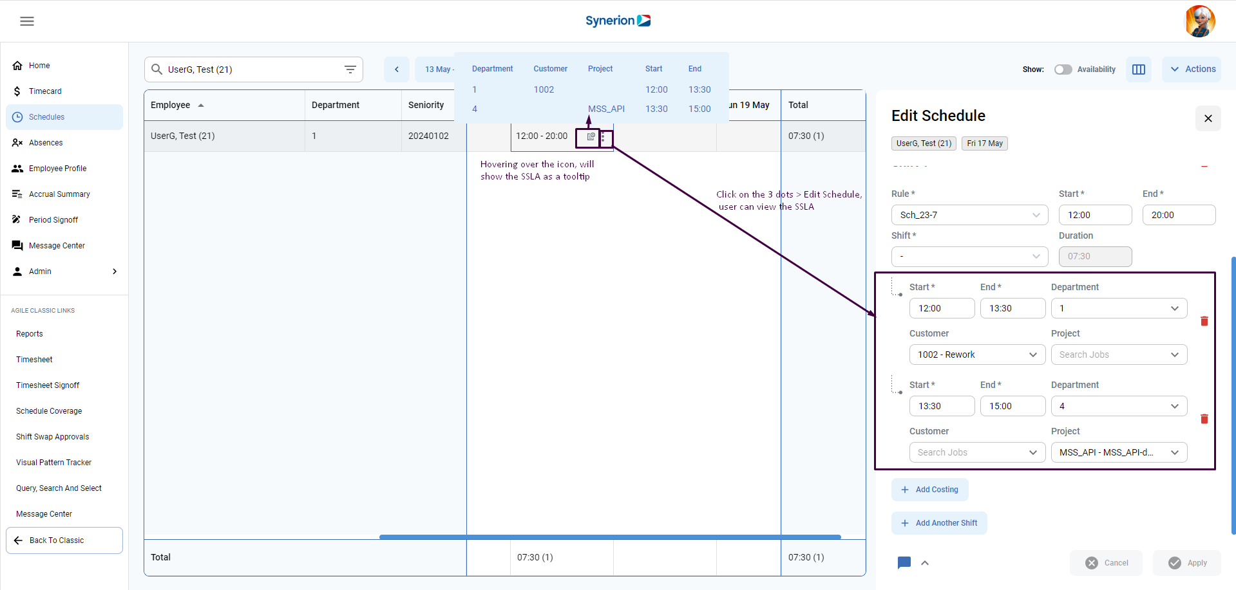Open Employee Profile page
Screen dimensions: 1236x590
[x=64, y=169]
